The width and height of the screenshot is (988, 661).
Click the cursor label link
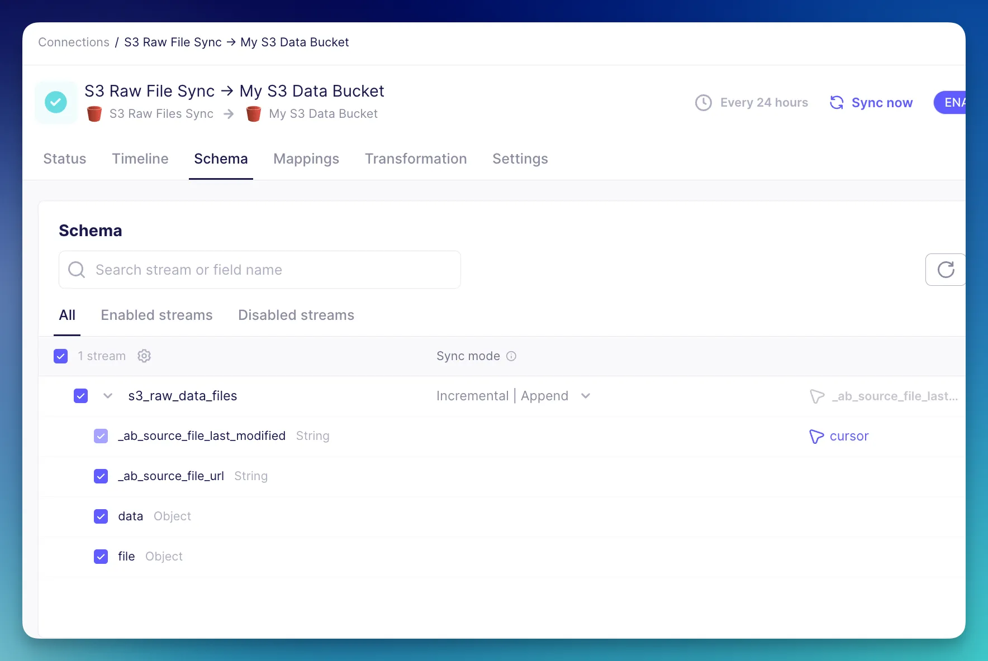tap(849, 437)
